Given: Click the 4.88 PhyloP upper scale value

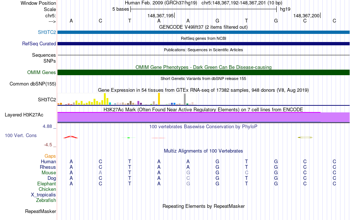Looking at the screenshot, I should coord(47,126).
